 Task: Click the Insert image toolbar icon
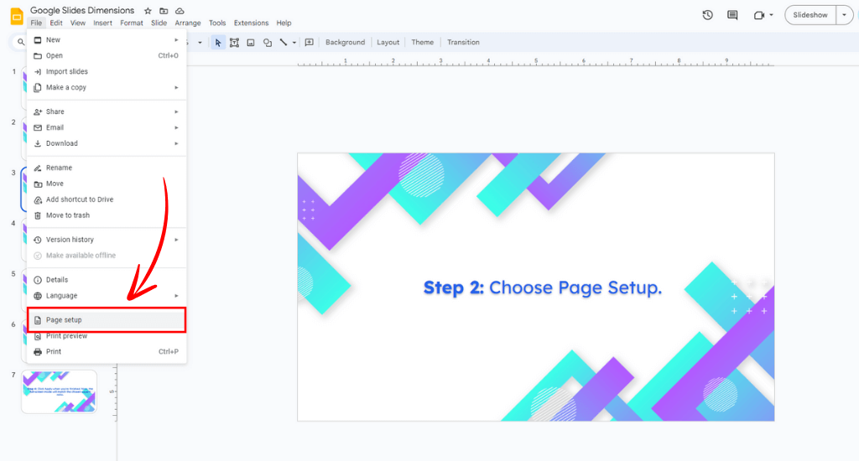tap(251, 42)
